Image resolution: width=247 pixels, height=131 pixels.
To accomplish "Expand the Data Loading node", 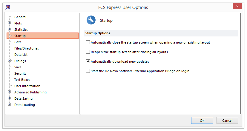I will coord(10,104).
